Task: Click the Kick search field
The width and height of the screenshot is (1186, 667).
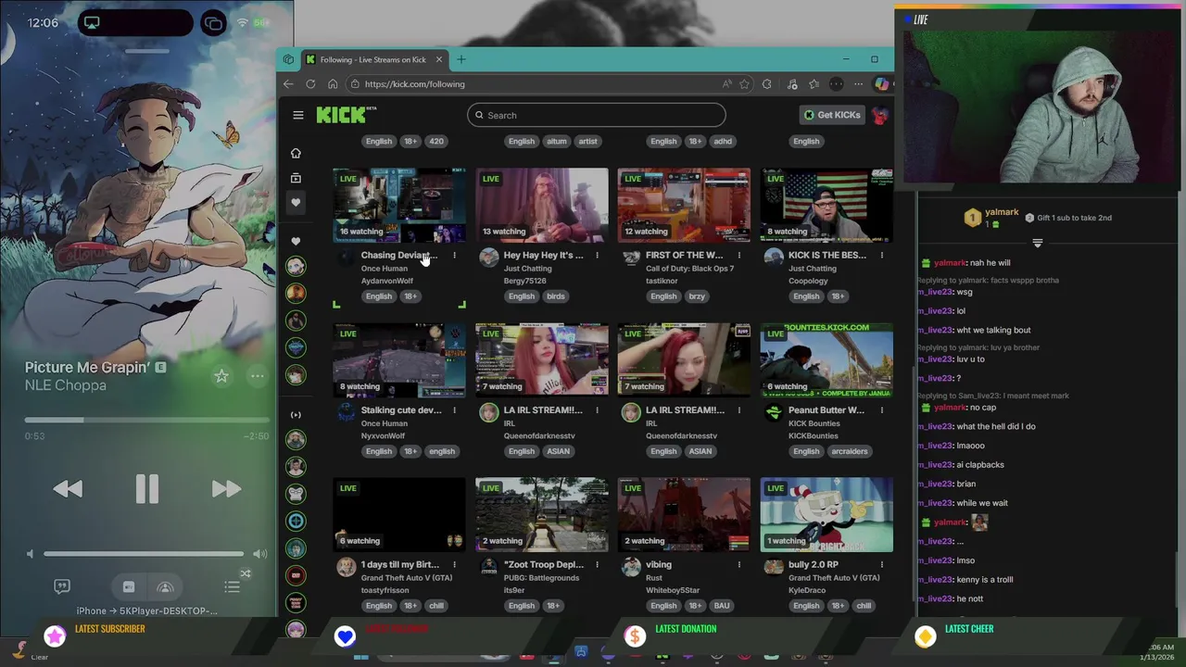Action: click(x=596, y=115)
